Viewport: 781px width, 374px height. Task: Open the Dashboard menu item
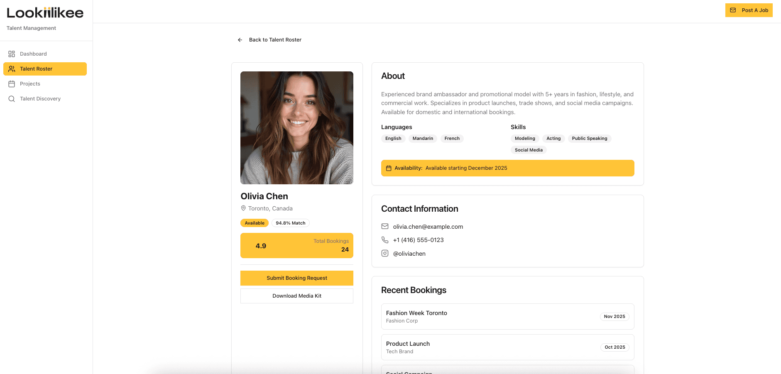(45, 54)
